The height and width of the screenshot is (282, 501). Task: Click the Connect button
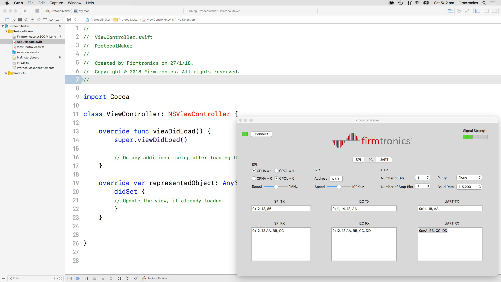261,134
